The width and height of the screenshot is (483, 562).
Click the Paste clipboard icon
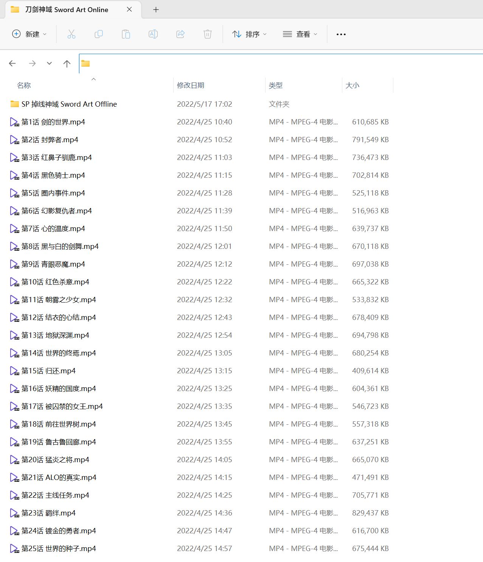coord(126,34)
